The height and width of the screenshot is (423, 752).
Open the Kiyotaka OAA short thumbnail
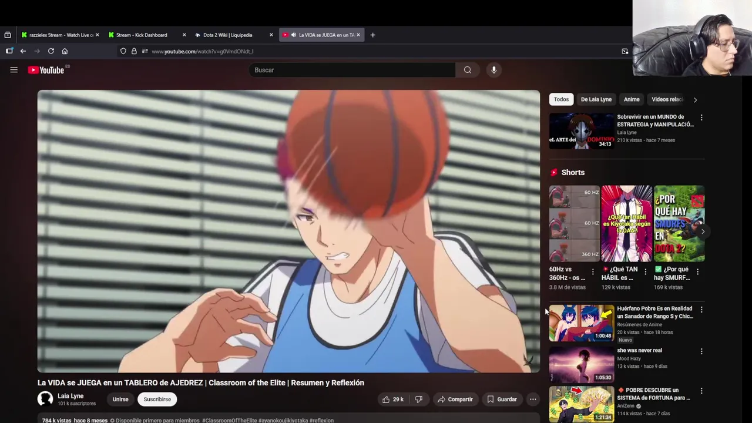627,223
